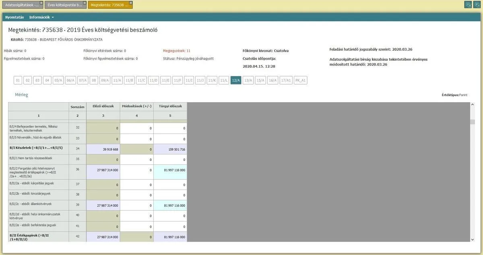Go to form sheet 05/A
483x255 pixels.
pyautogui.click(x=58, y=80)
